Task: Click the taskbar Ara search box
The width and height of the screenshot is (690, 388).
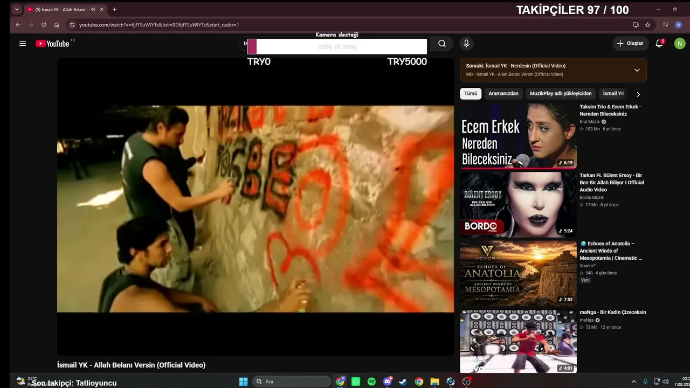Action: tap(292, 382)
